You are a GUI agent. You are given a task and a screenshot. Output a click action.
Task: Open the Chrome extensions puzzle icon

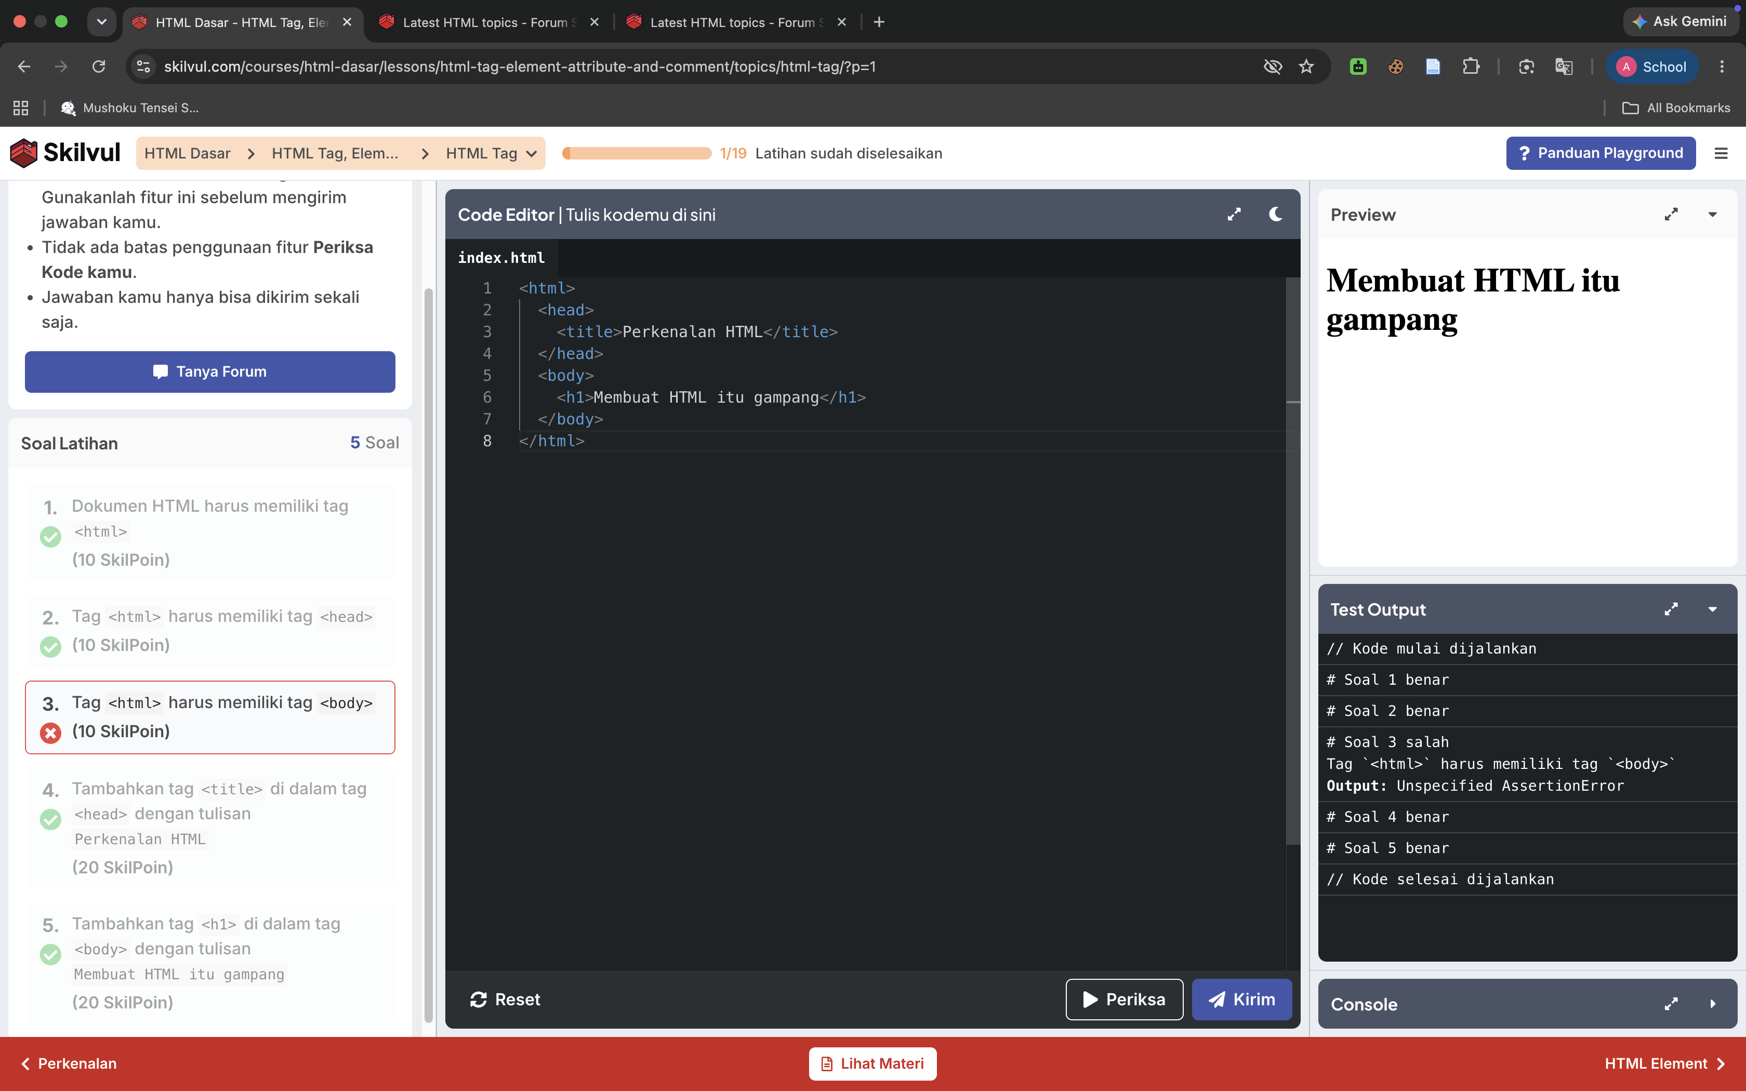tap(1471, 66)
